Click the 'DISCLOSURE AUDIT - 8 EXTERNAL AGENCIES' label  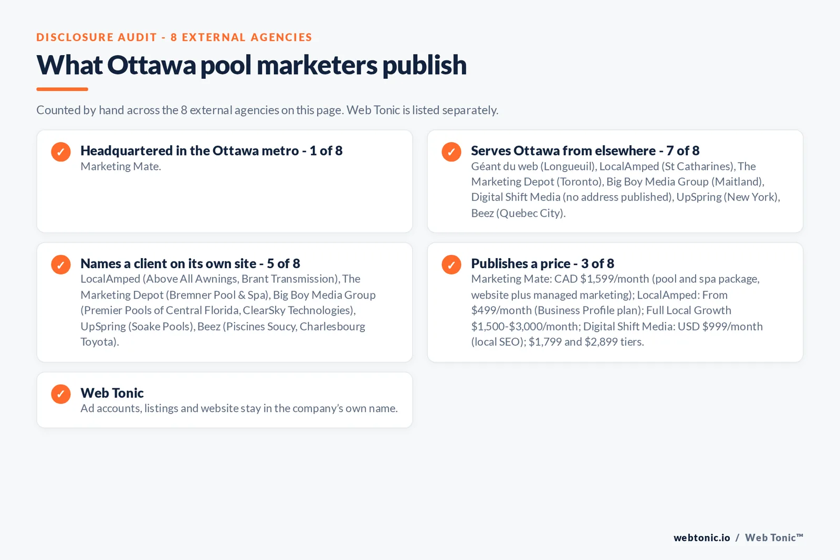tap(174, 37)
